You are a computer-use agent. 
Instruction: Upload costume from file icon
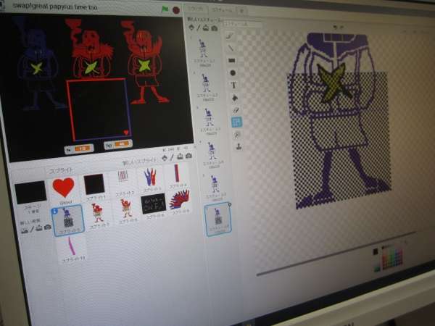point(206,28)
